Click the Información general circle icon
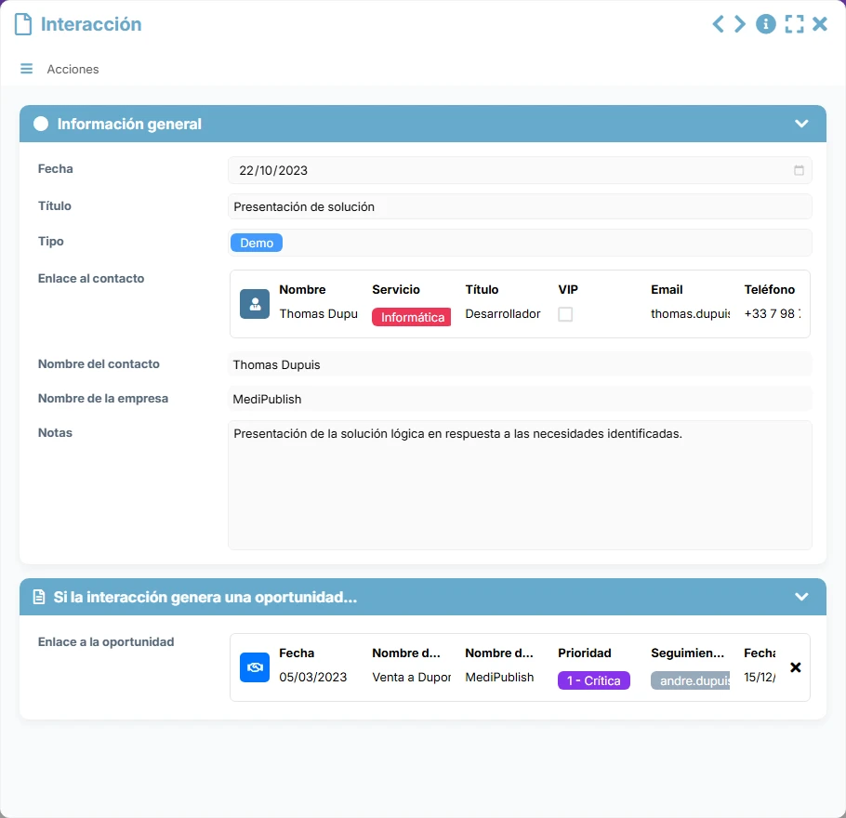This screenshot has height=818, width=846. pyautogui.click(x=41, y=125)
